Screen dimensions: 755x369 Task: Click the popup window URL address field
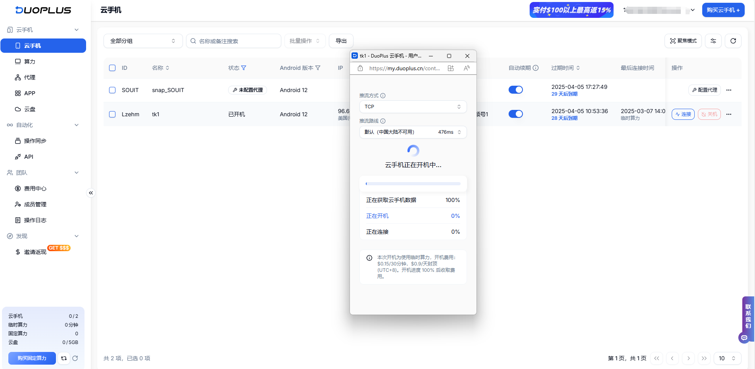[x=404, y=68]
